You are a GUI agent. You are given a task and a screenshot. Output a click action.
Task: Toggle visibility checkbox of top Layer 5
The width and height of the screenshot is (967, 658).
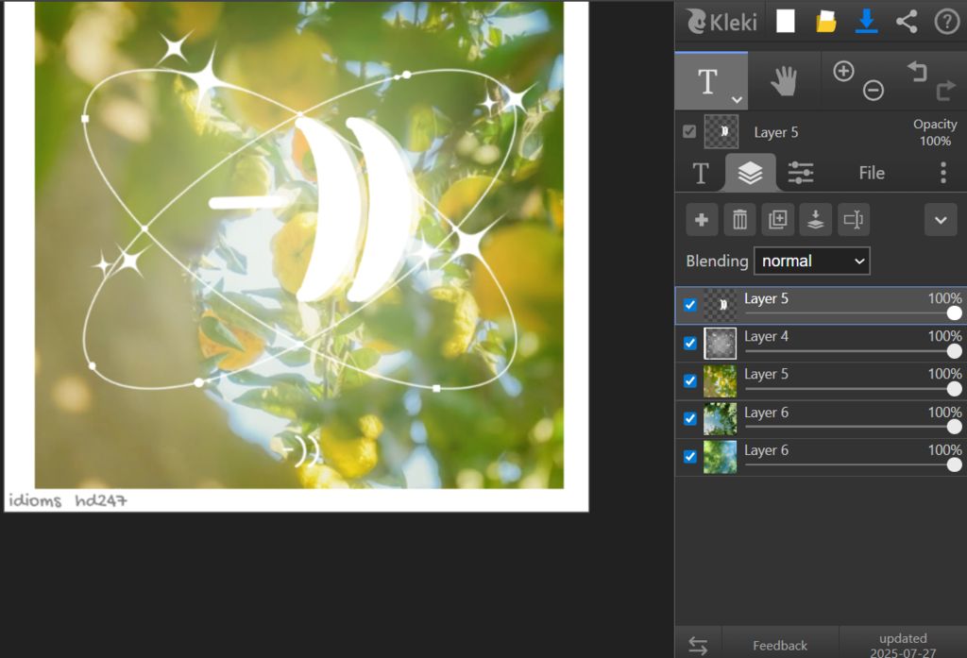690,305
